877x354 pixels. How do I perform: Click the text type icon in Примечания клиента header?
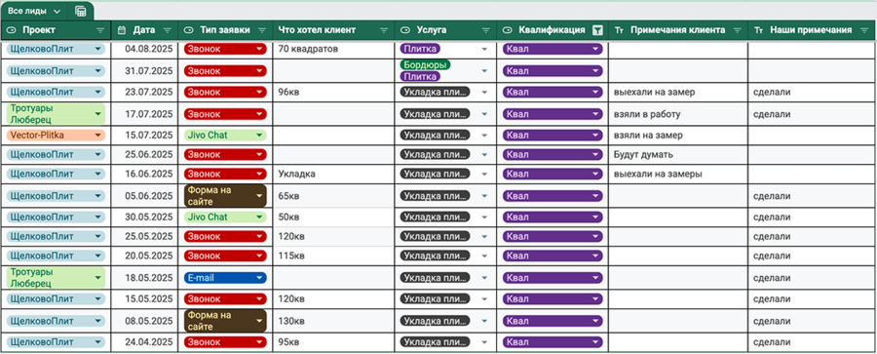[619, 30]
